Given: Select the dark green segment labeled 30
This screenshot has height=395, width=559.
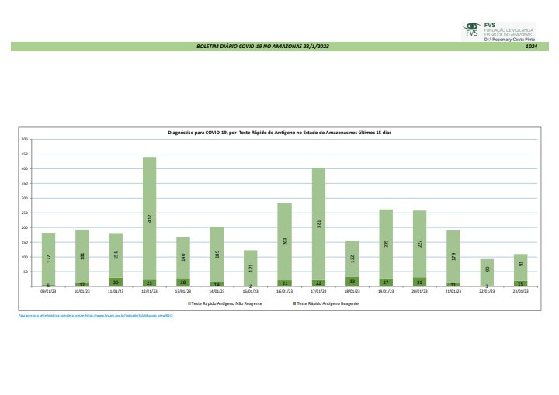Looking at the screenshot, I should [x=116, y=282].
